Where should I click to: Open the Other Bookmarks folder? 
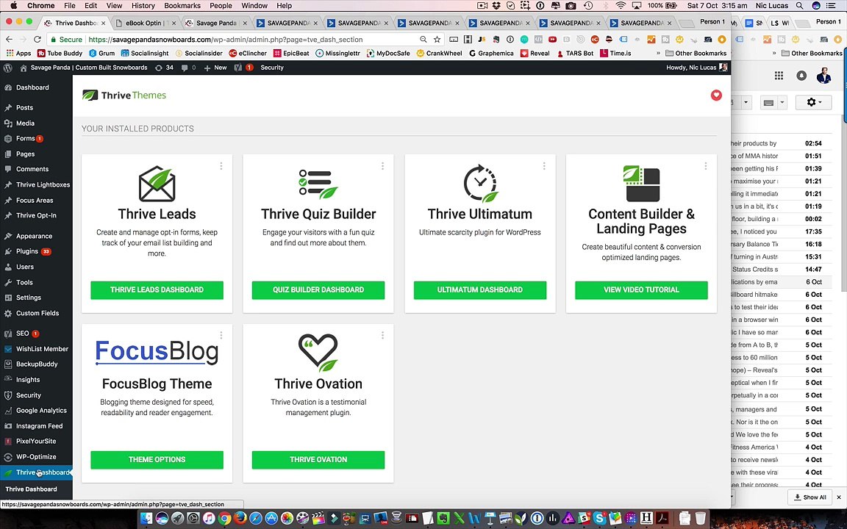[x=696, y=54]
